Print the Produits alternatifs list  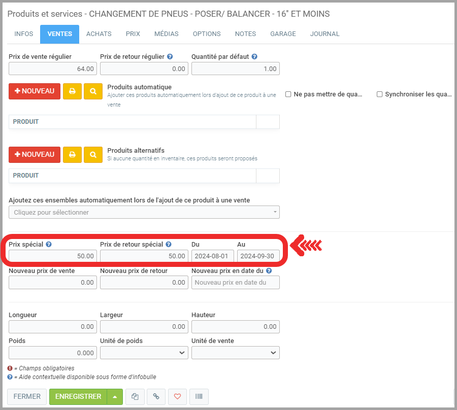pyautogui.click(x=72, y=155)
